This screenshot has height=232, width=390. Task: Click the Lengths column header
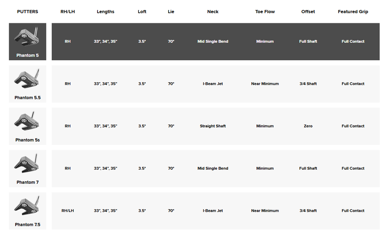point(105,12)
